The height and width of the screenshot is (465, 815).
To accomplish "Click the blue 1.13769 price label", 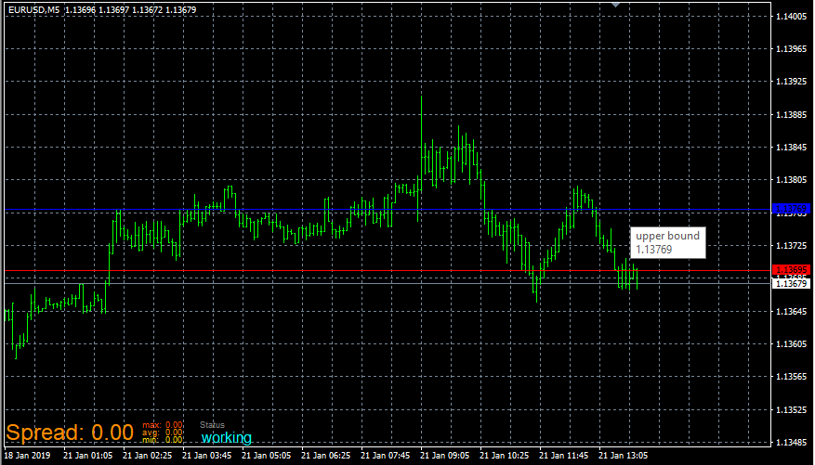I will tap(792, 209).
